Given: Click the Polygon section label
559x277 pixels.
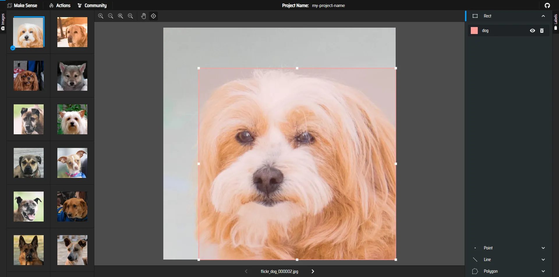Looking at the screenshot, I should (x=491, y=271).
